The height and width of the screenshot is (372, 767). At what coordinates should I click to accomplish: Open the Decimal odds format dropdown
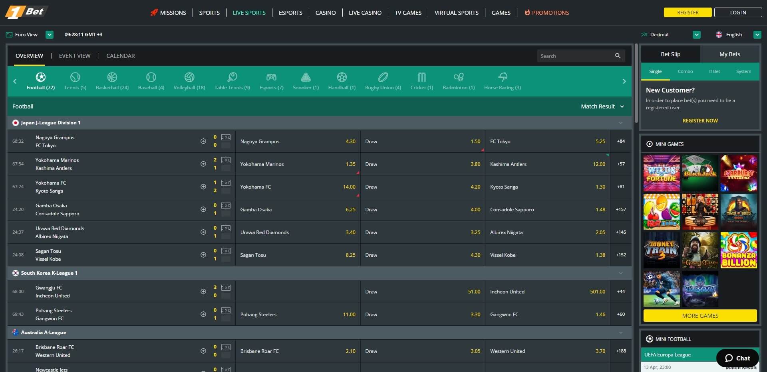pyautogui.click(x=697, y=35)
